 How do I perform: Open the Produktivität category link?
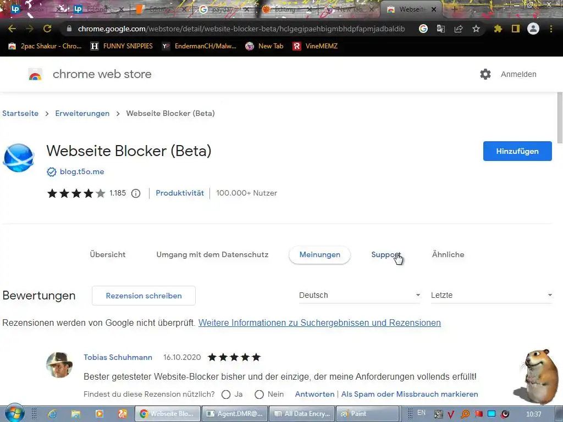pos(180,193)
